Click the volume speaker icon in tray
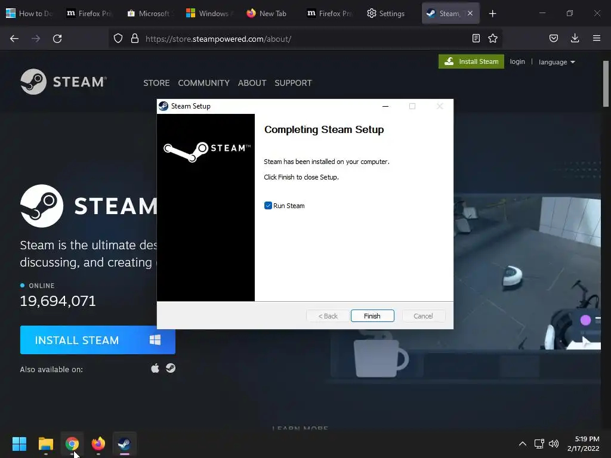Screen dimensions: 611x458 click(x=554, y=444)
